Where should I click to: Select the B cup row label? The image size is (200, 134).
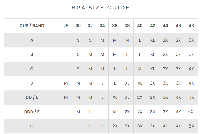pos(32,54)
